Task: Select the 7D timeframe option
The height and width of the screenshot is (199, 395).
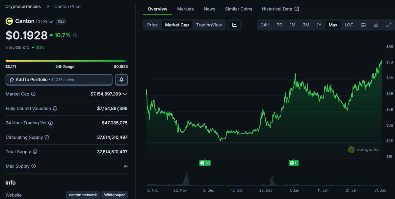Action: tap(279, 25)
